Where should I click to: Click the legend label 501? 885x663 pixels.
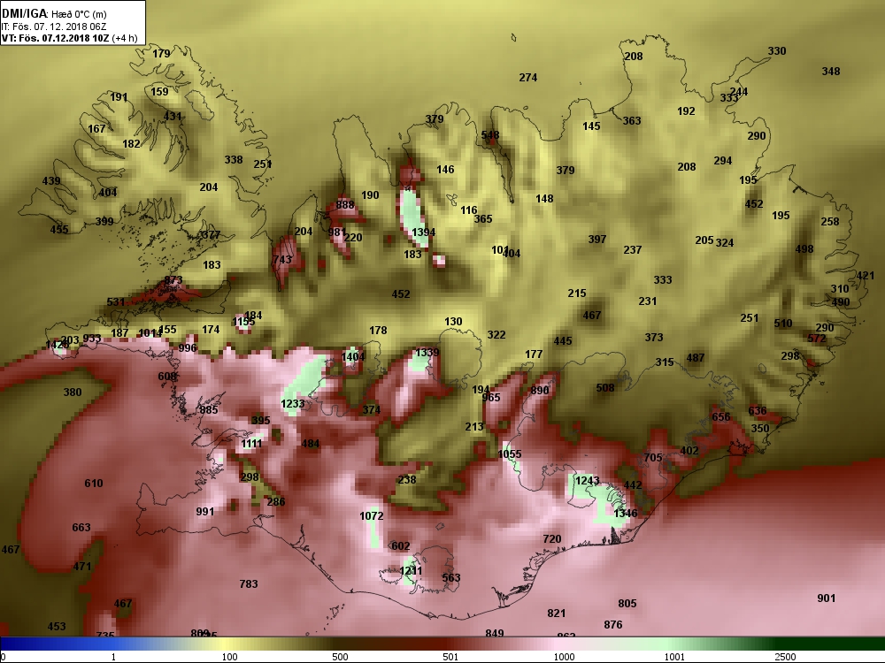pos(450,657)
